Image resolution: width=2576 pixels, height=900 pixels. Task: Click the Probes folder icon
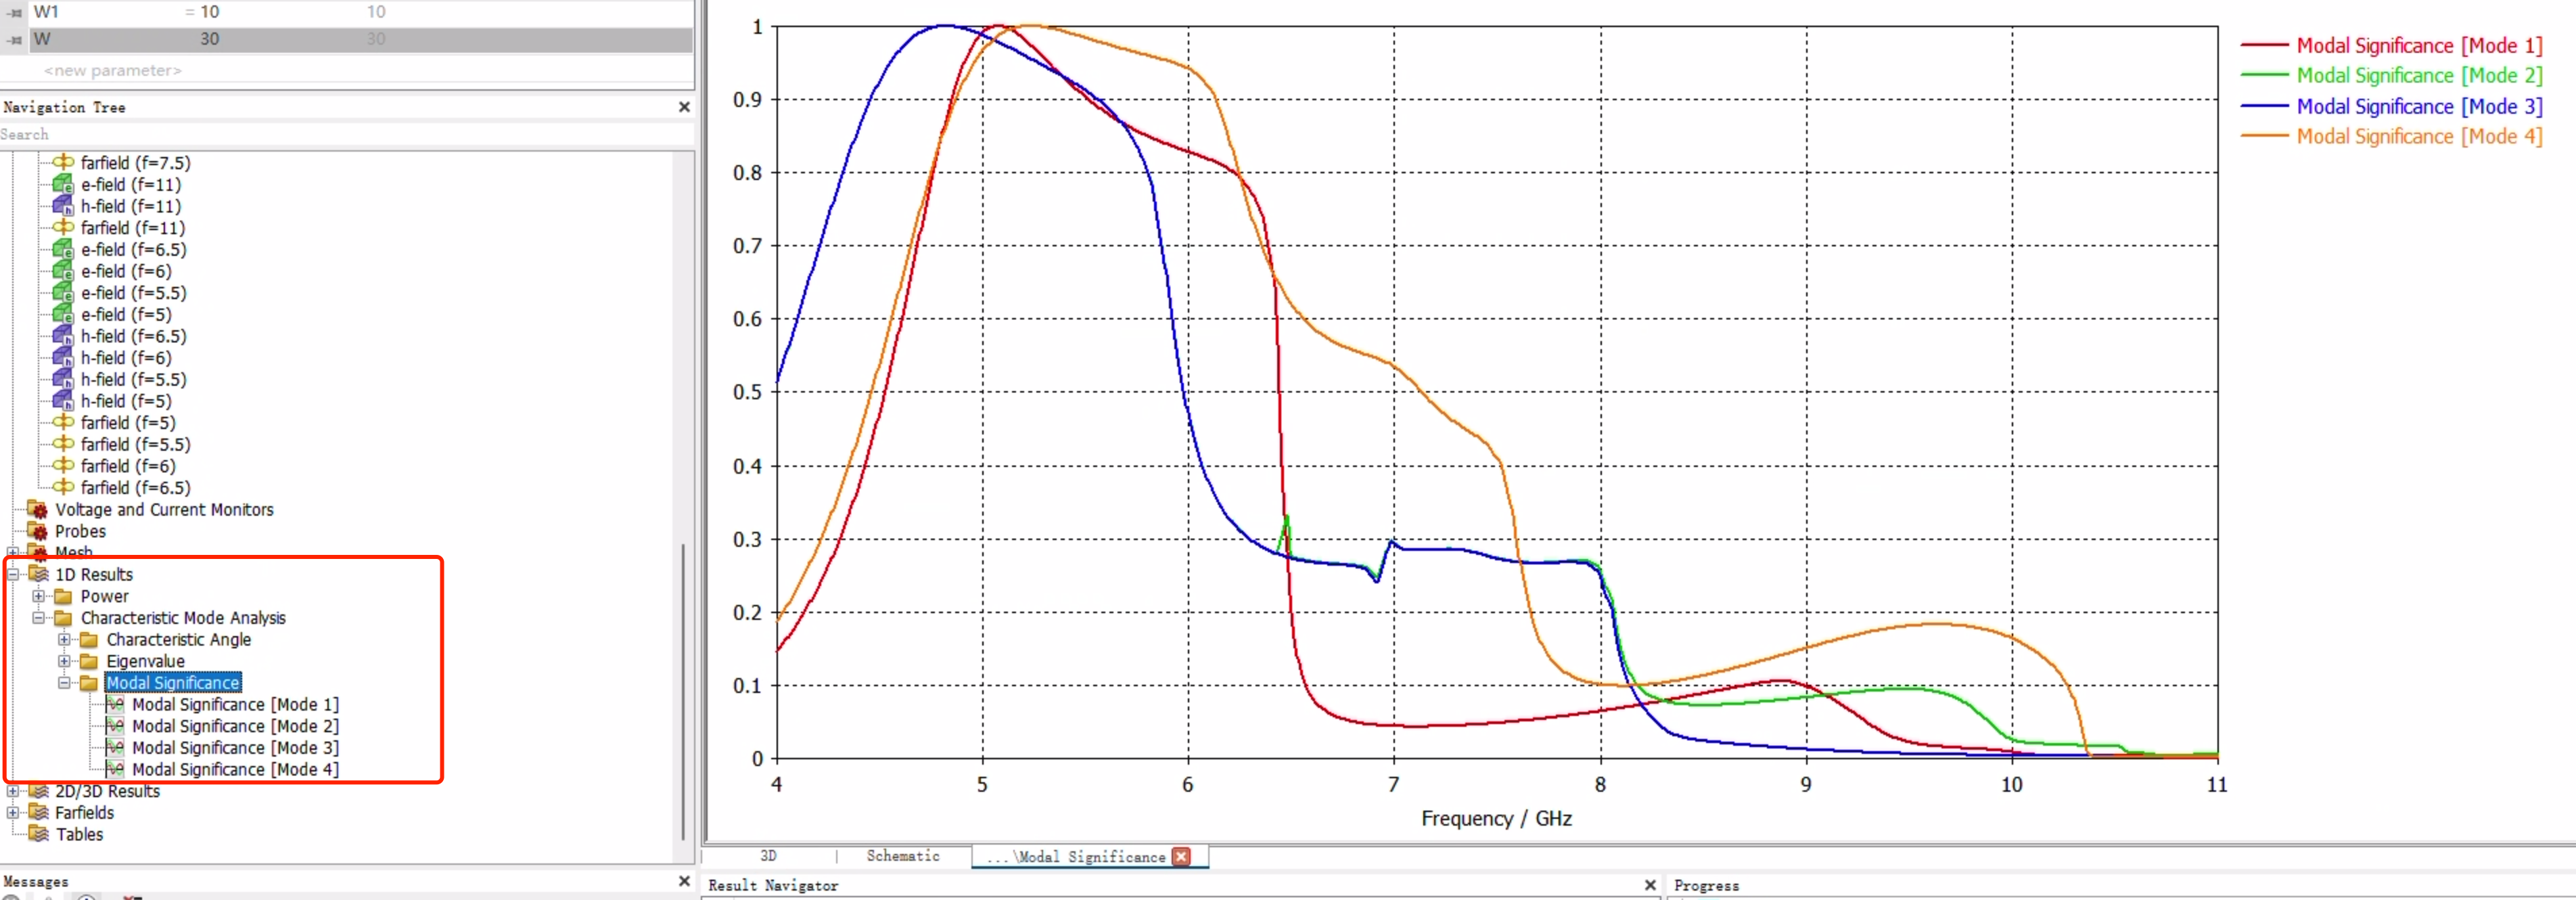point(38,531)
